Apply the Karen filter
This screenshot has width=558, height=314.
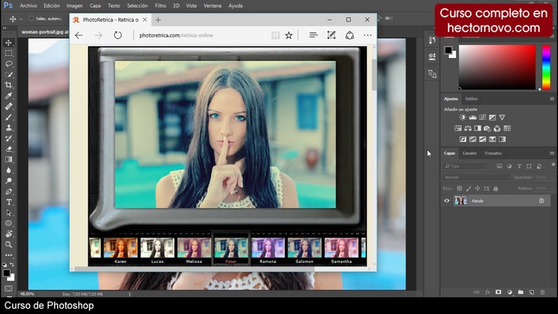pos(120,249)
